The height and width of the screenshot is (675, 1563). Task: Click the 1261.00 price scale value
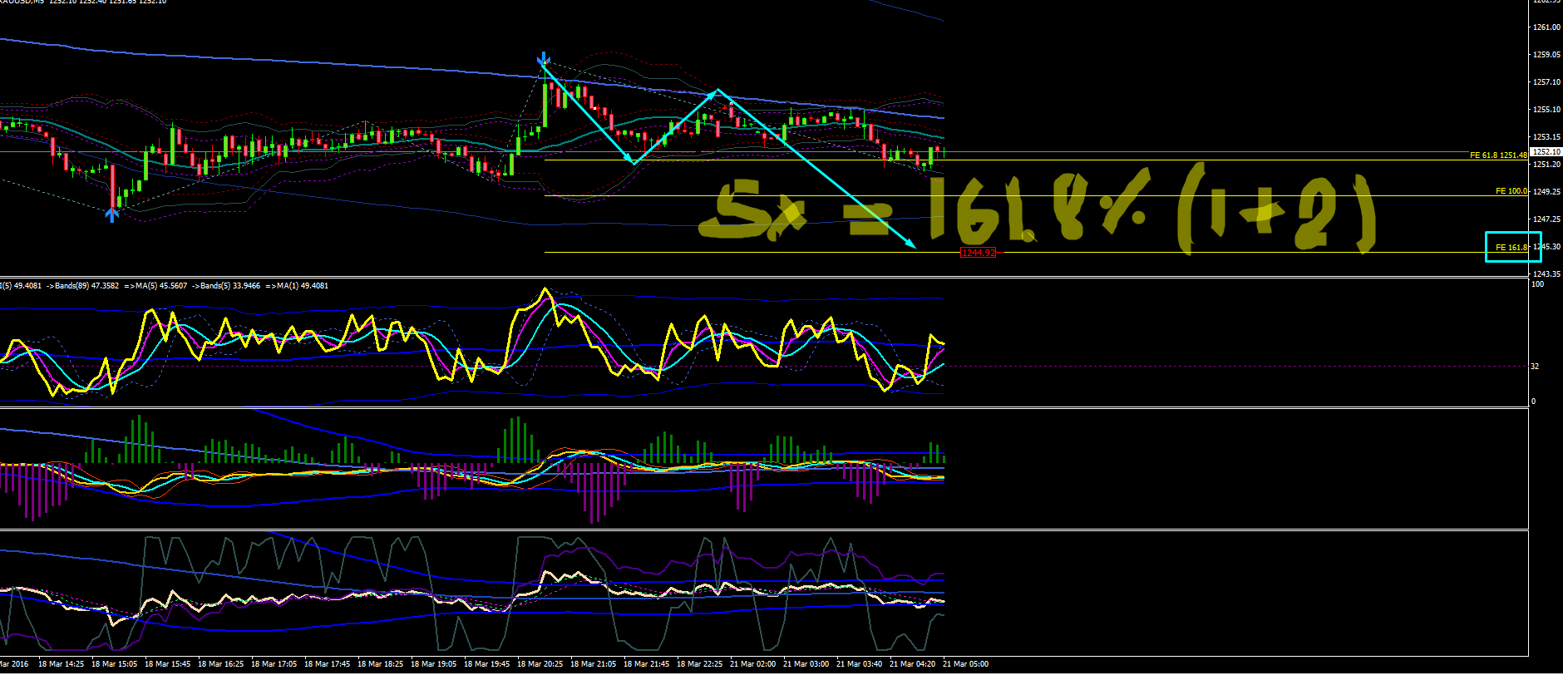(1546, 27)
